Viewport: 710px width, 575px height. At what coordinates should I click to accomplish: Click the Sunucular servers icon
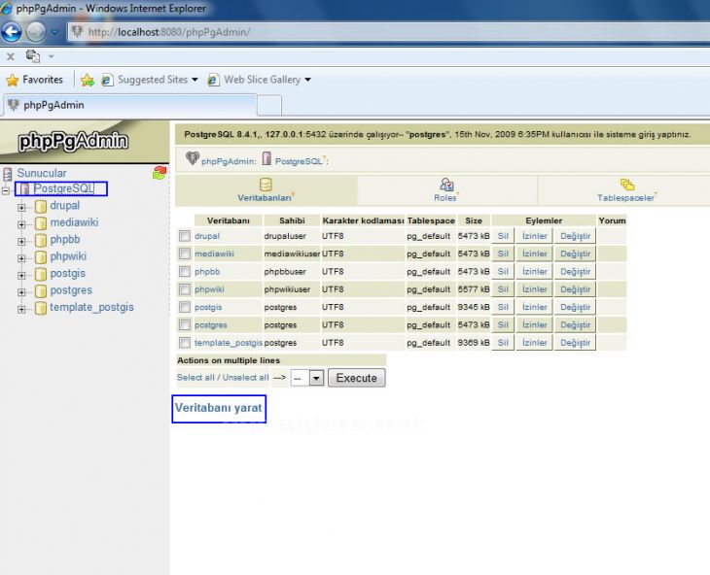pos(7,174)
